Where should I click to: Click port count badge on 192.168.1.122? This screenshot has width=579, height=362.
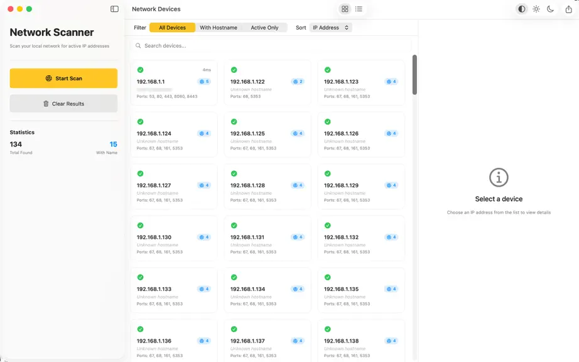[298, 82]
